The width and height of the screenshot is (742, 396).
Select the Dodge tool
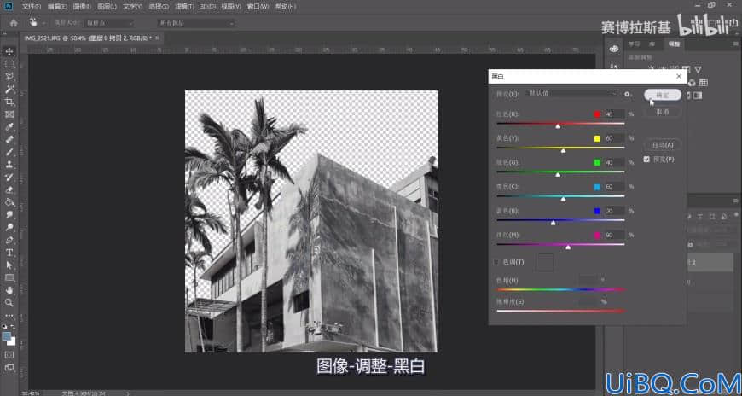click(9, 227)
